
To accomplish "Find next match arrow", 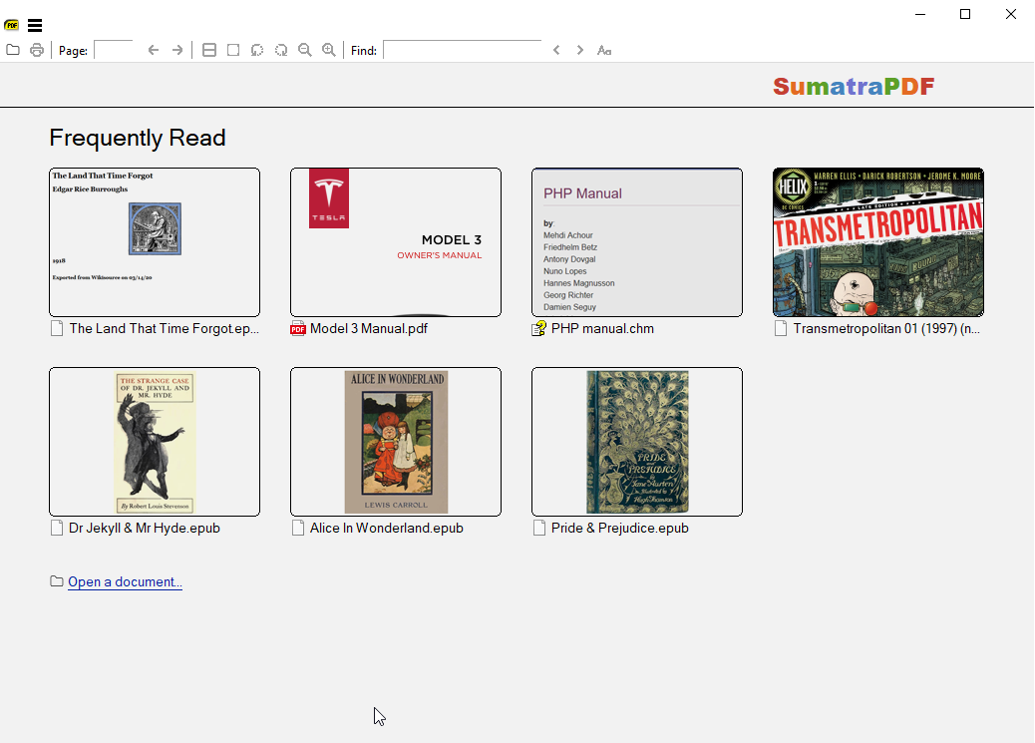I will pyautogui.click(x=580, y=50).
